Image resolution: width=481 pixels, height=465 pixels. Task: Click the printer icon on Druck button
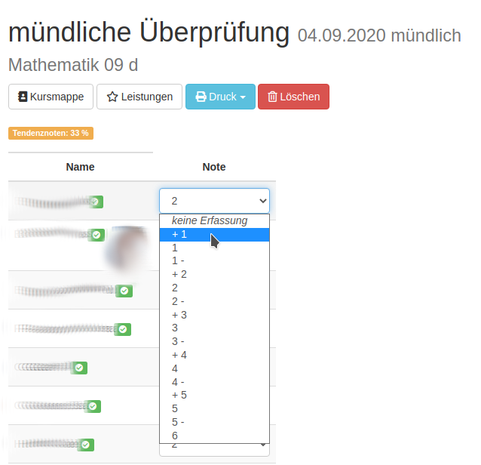tap(201, 97)
